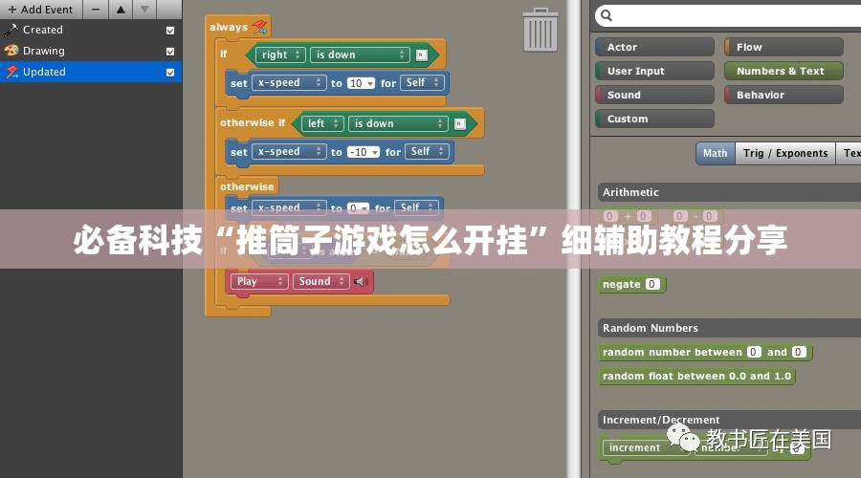Viewport: 861px width, 478px height.
Task: Click the key icon after 'right is down'
Action: coord(421,54)
